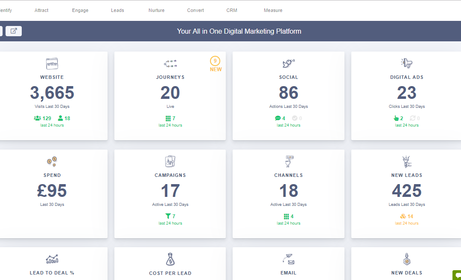Click the Journeys flow icon
The image size is (461, 280).
[170, 63]
